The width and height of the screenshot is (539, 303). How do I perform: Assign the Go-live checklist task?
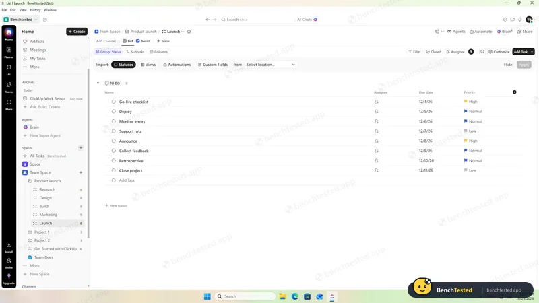click(x=377, y=102)
